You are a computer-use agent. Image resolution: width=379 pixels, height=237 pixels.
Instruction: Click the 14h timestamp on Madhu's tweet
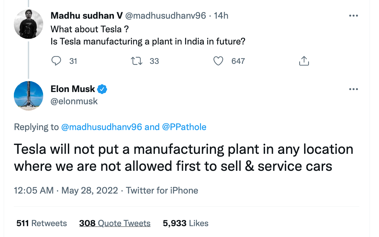221,16
